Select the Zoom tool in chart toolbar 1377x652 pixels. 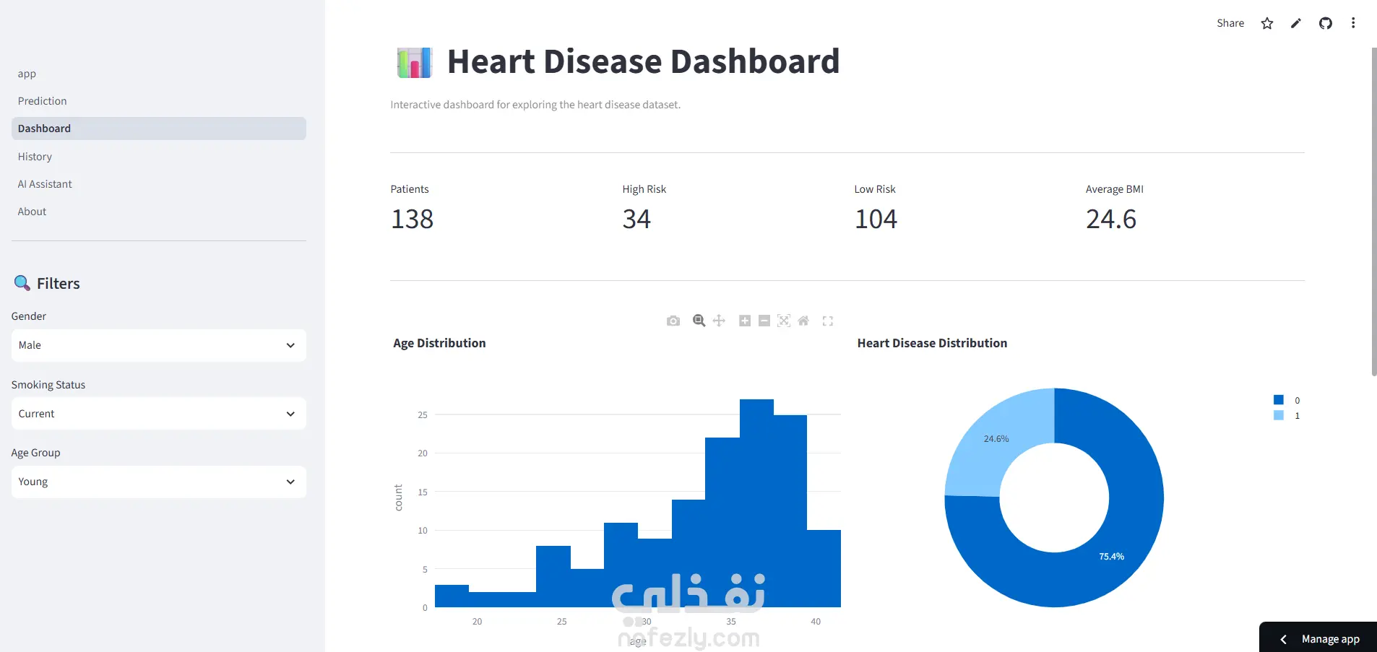[x=699, y=321]
